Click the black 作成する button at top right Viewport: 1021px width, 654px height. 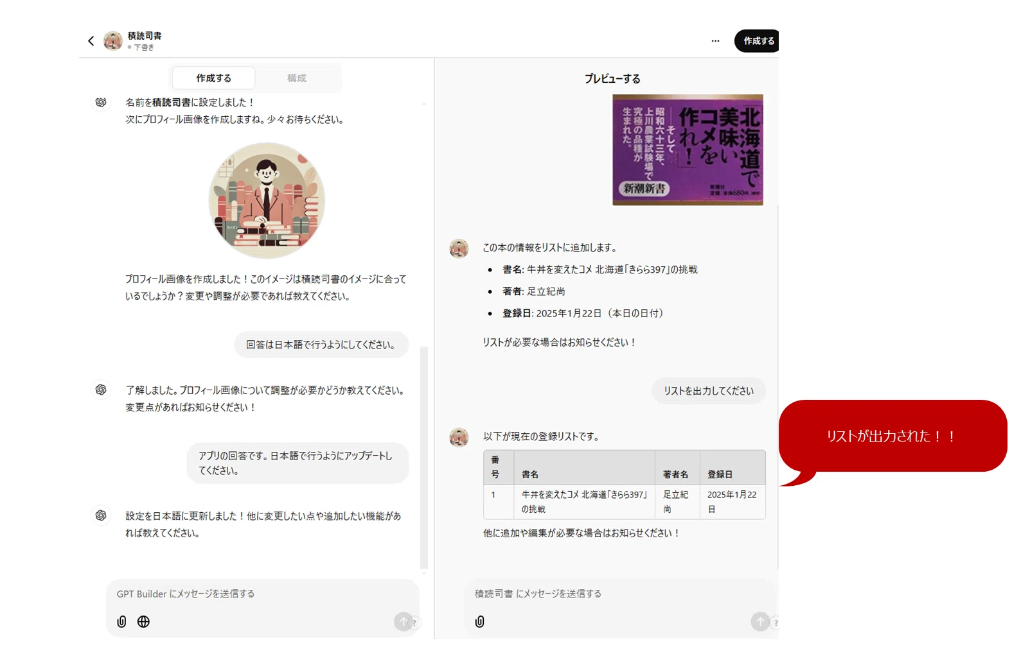(x=758, y=41)
